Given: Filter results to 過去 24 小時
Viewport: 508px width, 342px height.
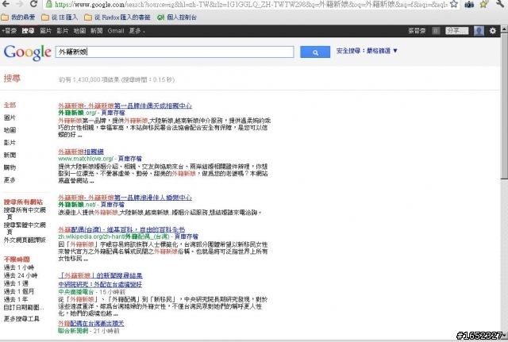Looking at the screenshot, I should pos(21,275).
